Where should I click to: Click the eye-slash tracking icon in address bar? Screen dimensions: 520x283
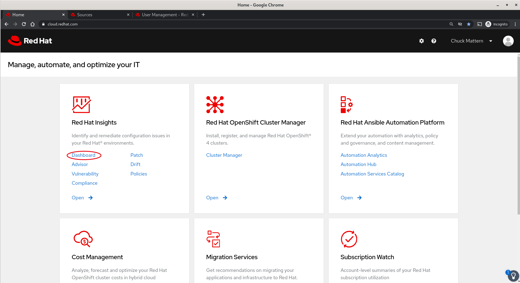click(460, 24)
